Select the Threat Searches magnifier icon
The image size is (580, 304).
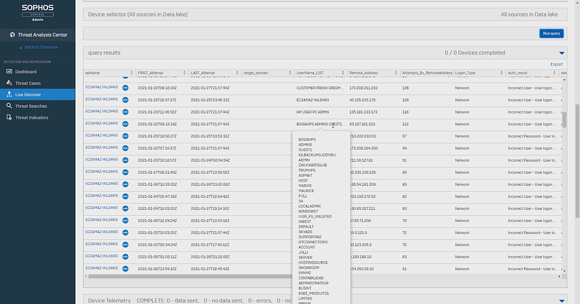(9, 106)
